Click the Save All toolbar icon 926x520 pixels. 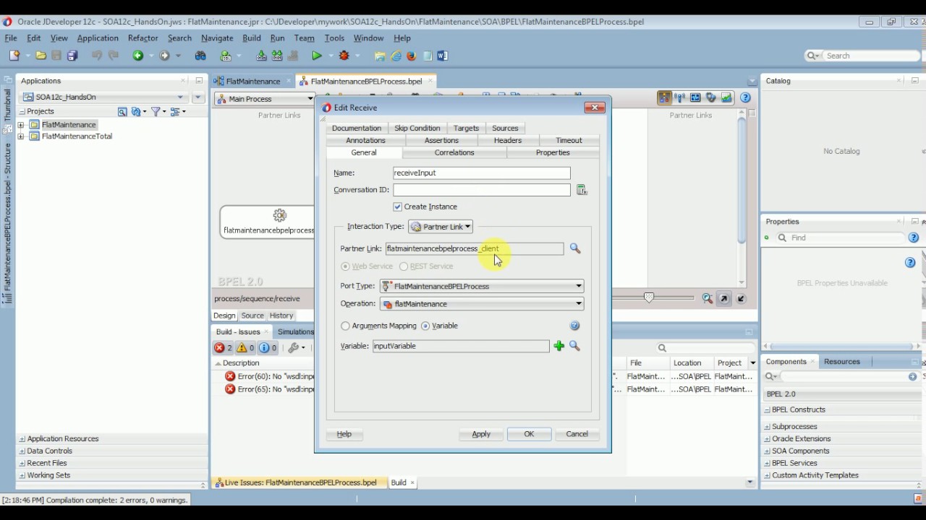coord(72,56)
